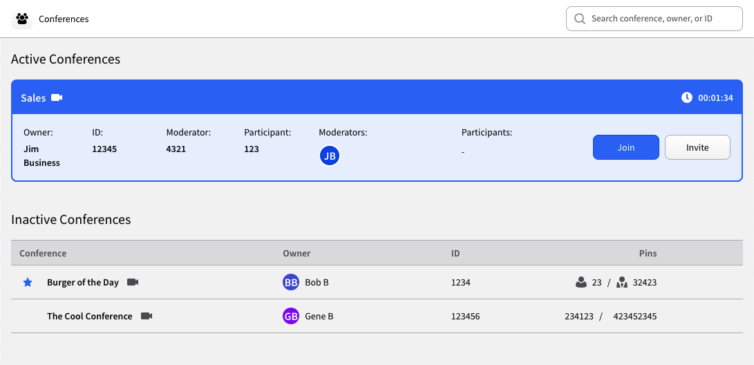Click the camera icon beside The Cool Conference
The image size is (754, 365).
147,316
